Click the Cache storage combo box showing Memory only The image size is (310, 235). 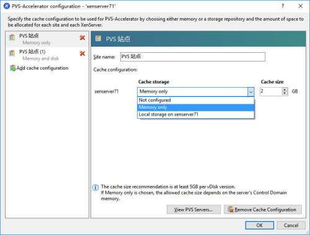(x=195, y=91)
